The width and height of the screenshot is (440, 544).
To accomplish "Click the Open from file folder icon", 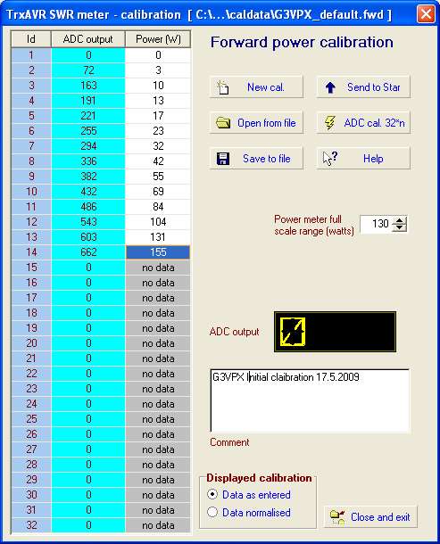I will coord(223,123).
